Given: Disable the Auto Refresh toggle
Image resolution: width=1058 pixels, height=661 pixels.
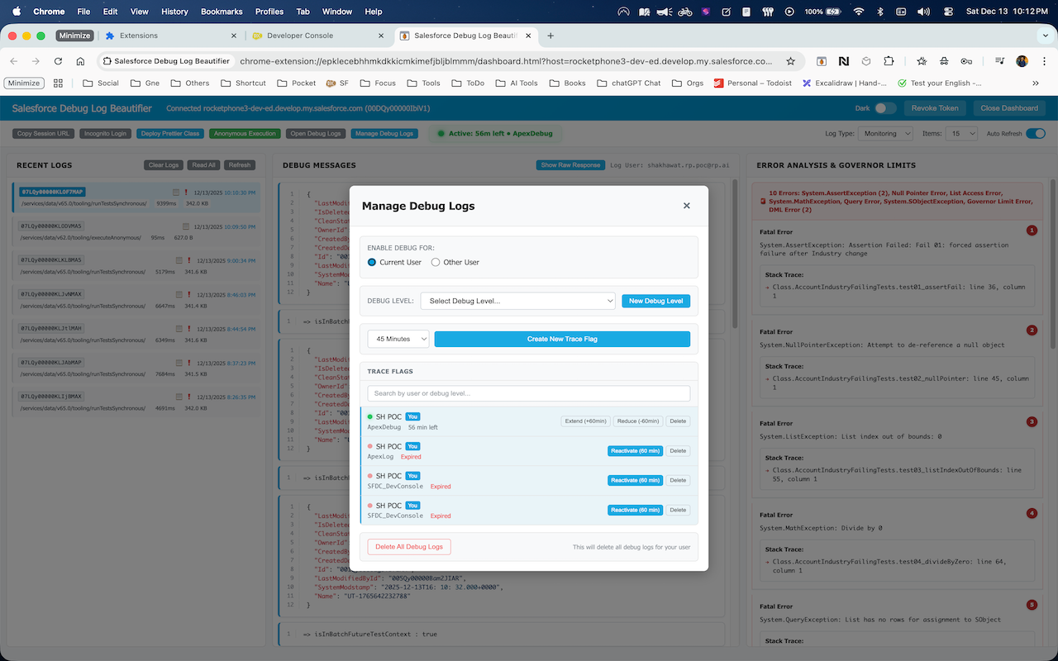Looking at the screenshot, I should click(1036, 132).
